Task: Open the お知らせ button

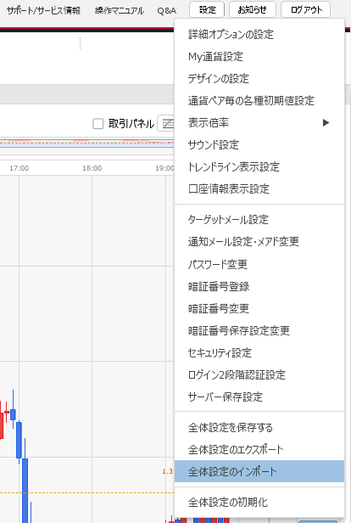Action: pyautogui.click(x=253, y=9)
